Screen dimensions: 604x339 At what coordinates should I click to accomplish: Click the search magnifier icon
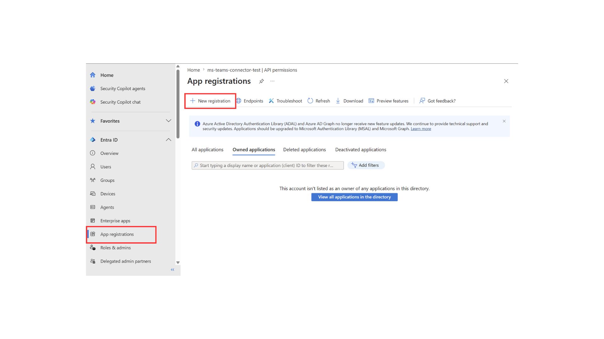pos(196,165)
